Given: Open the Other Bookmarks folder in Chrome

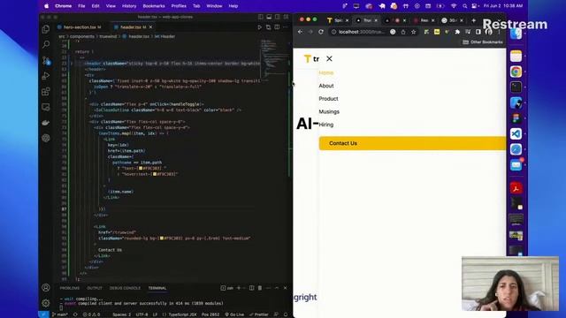Looking at the screenshot, I should pos(483,42).
